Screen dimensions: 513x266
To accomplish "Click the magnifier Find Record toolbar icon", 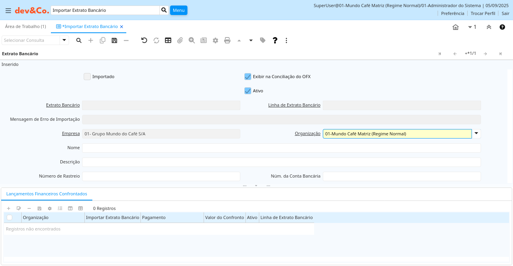I will pyautogui.click(x=79, y=40).
